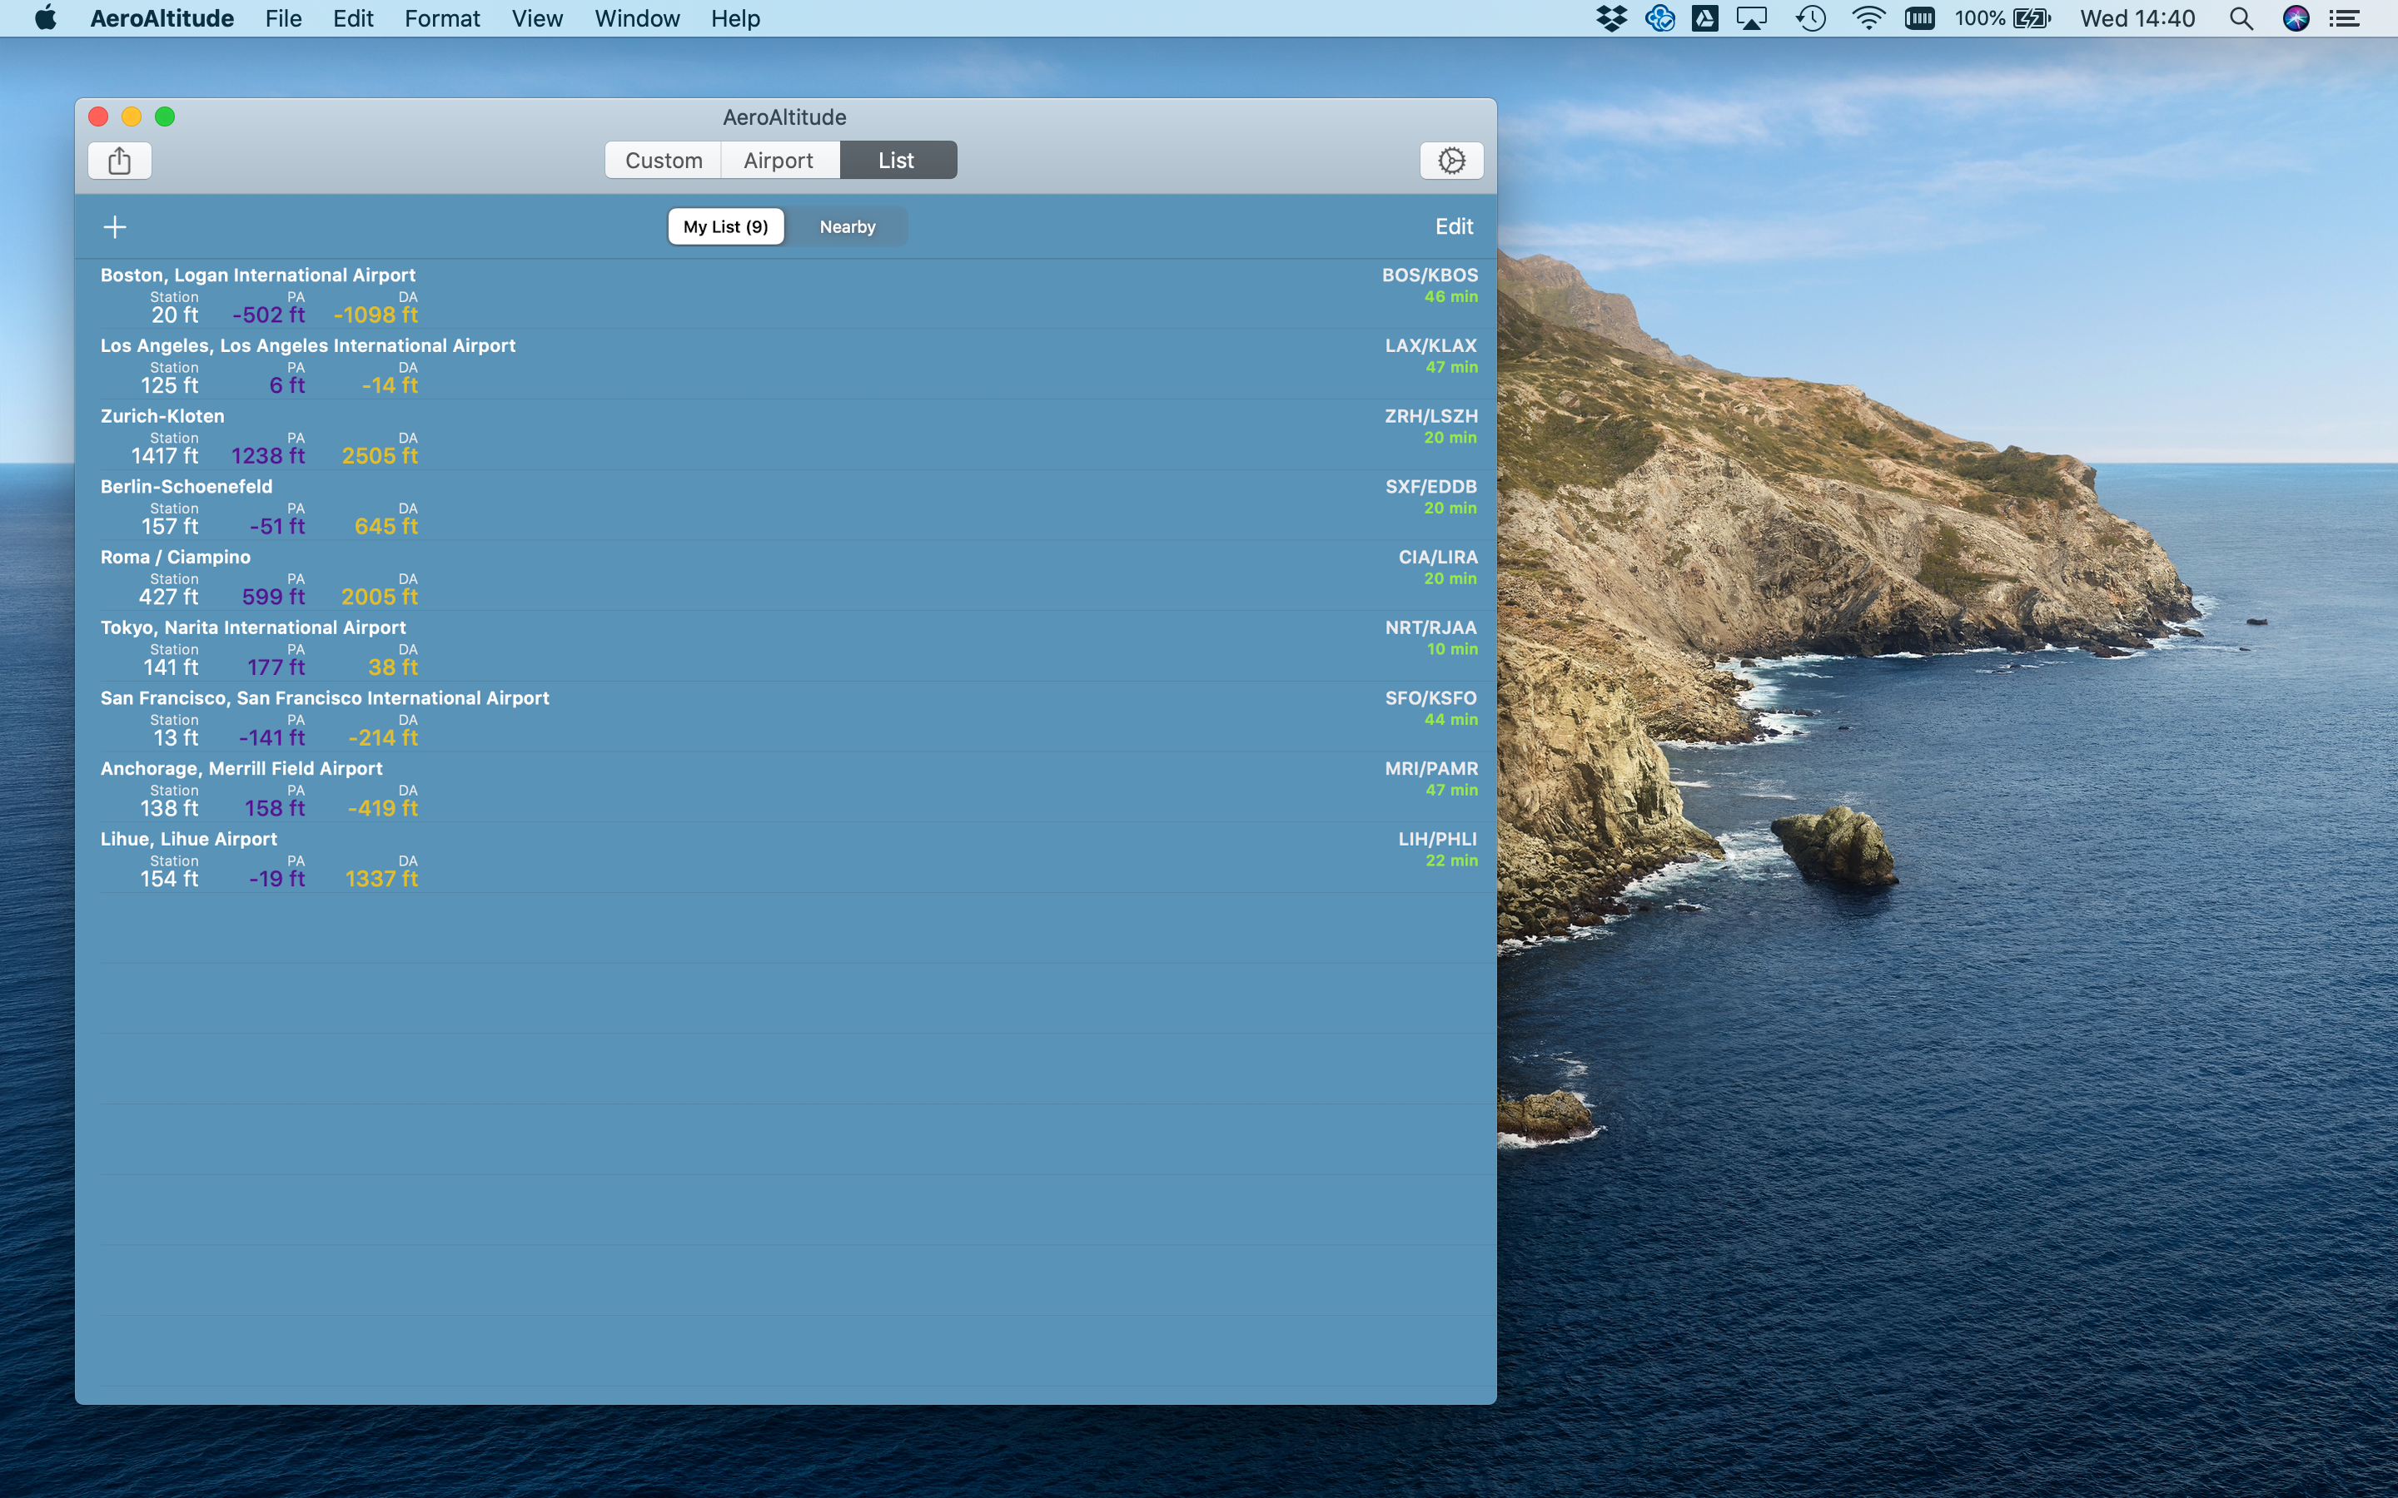Open the Format menu
Image resolution: width=2398 pixels, height=1498 pixels.
click(442, 17)
